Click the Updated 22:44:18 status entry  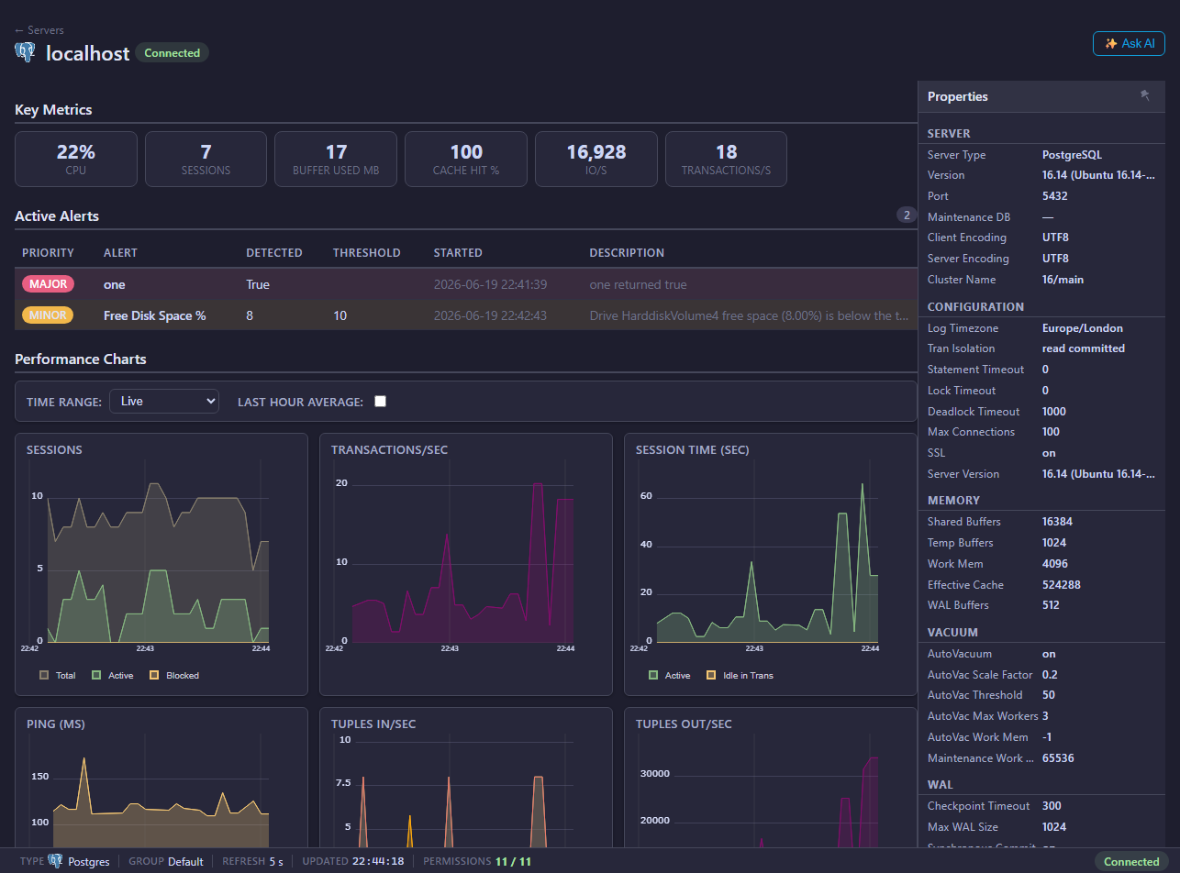tap(353, 862)
